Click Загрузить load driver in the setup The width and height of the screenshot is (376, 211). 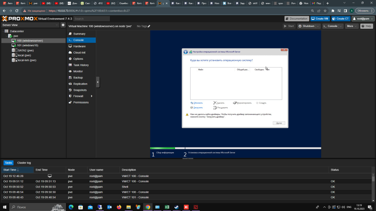[197, 108]
